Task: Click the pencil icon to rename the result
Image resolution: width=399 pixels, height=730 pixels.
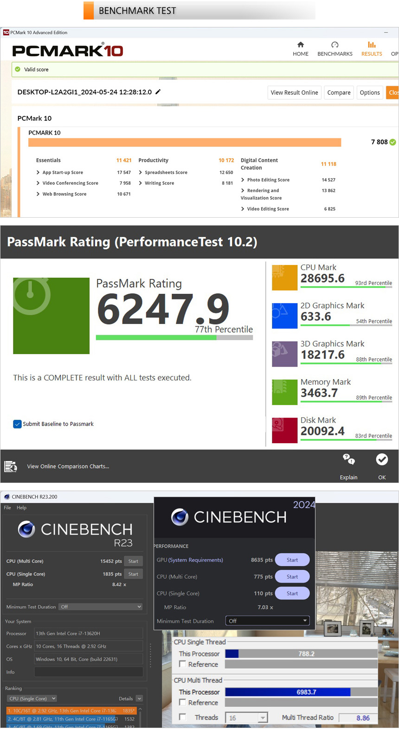Action: 158,92
